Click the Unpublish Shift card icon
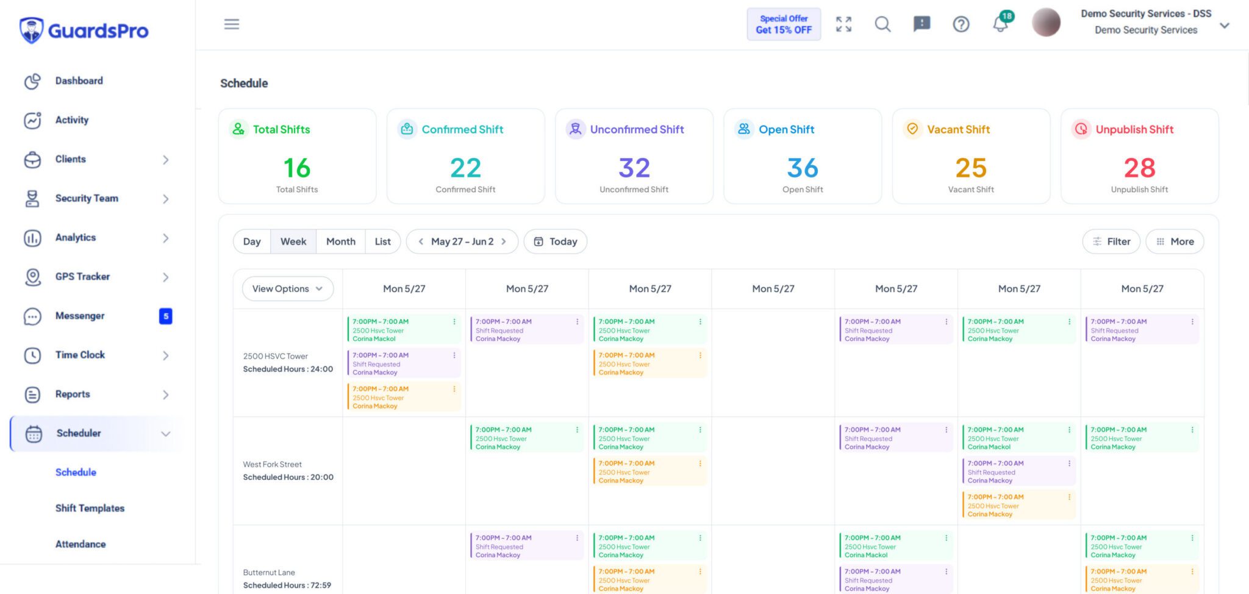The width and height of the screenshot is (1249, 594). click(x=1081, y=129)
